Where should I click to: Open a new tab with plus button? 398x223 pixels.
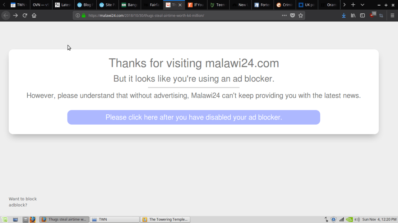(x=353, y=5)
